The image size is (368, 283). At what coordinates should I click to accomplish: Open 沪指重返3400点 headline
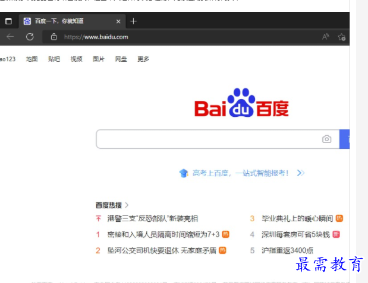point(288,250)
